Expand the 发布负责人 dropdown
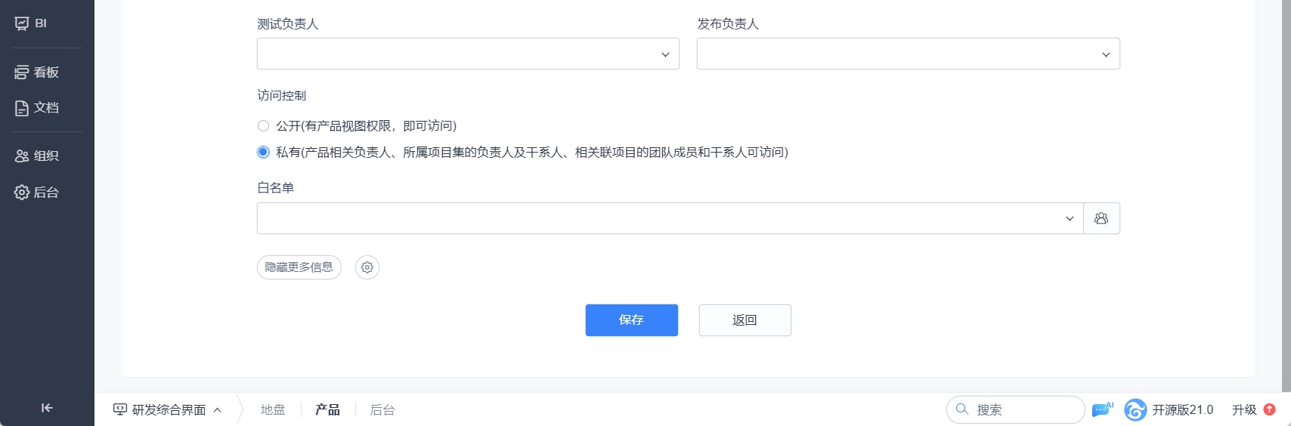 (908, 54)
